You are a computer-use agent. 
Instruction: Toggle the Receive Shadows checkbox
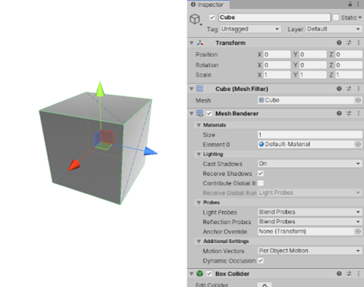(261, 173)
